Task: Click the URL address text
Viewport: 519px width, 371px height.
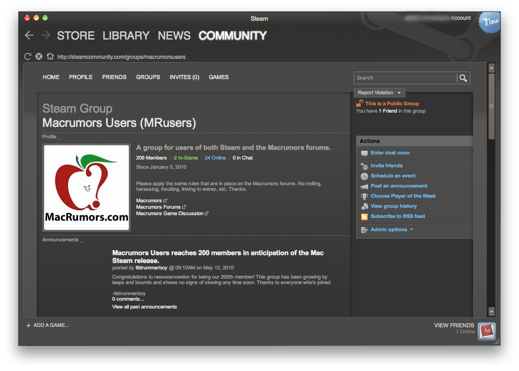Action: click(x=121, y=57)
